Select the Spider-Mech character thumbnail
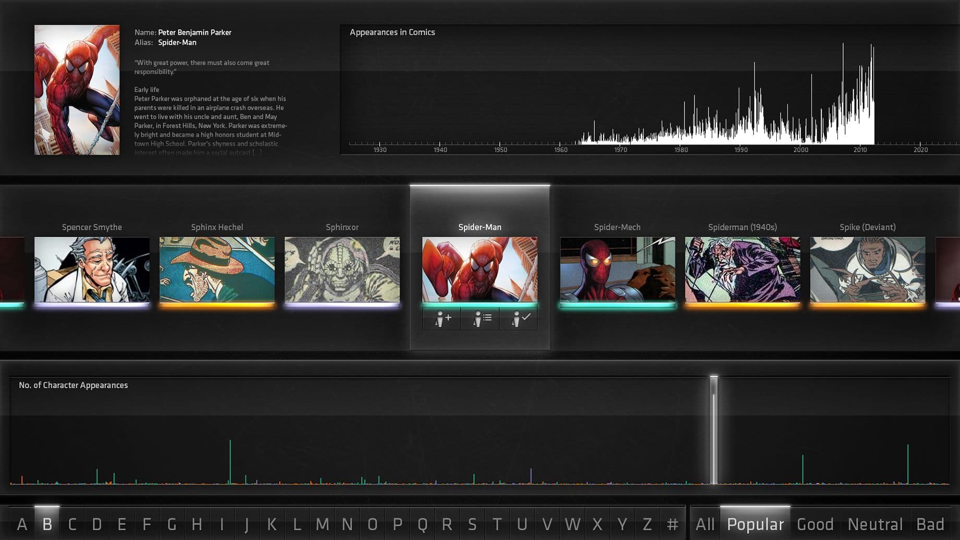Image resolution: width=960 pixels, height=540 pixels. tap(617, 269)
